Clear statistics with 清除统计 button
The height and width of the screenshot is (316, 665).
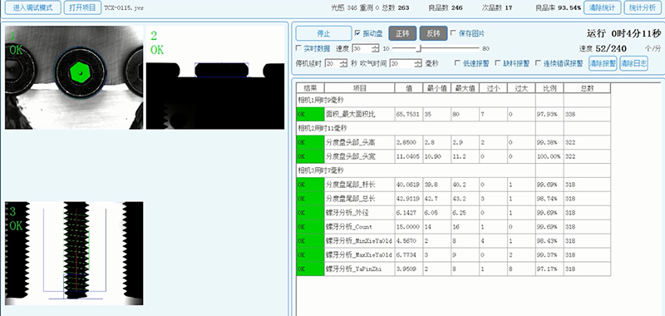pos(602,7)
